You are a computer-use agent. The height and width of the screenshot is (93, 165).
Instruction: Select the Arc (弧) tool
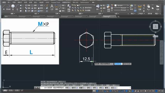click(17, 7)
